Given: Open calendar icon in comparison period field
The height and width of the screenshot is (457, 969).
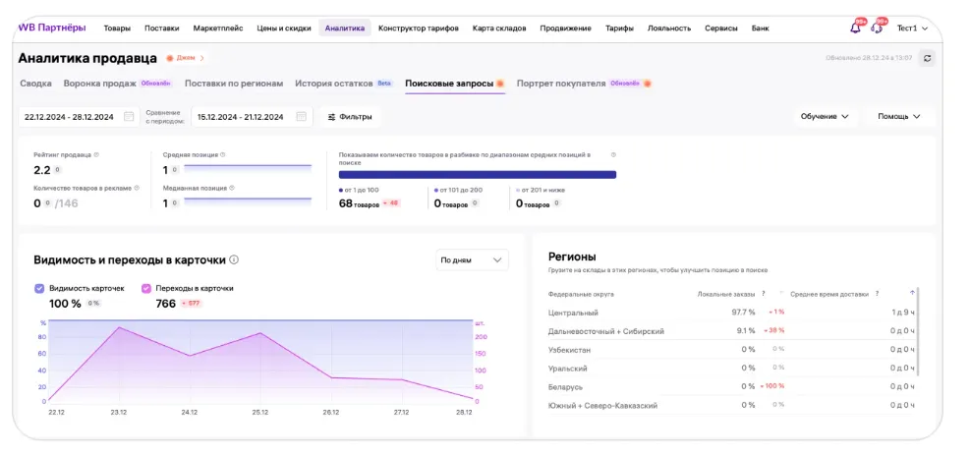Looking at the screenshot, I should pos(301,117).
